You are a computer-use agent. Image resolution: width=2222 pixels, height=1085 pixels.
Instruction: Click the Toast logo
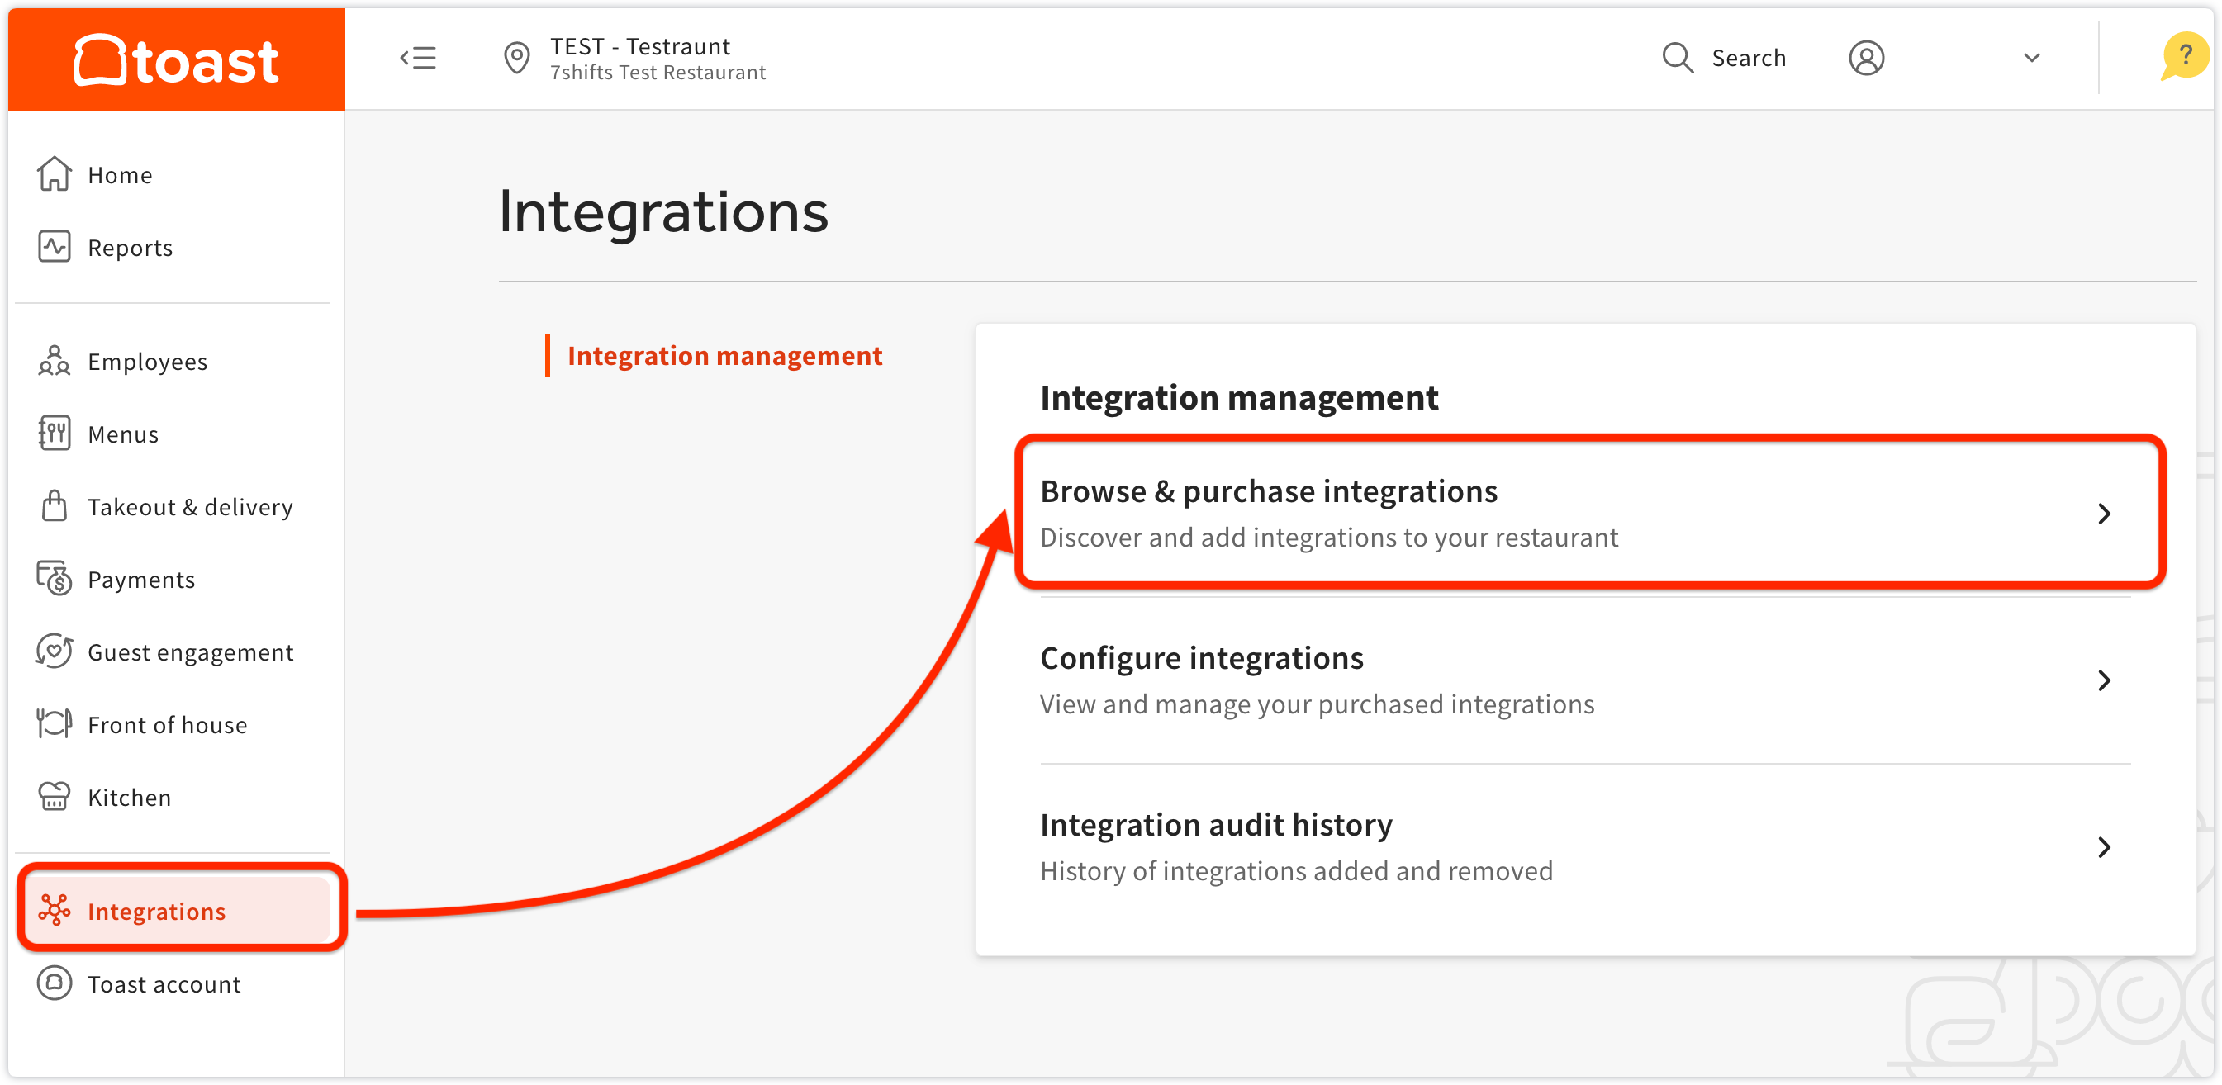[x=176, y=60]
